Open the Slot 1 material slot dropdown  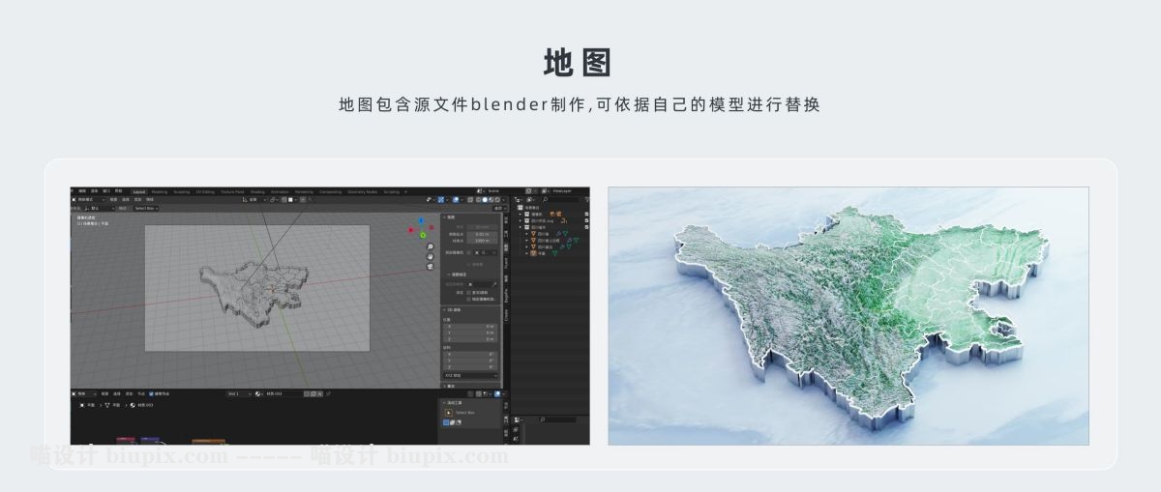click(238, 393)
